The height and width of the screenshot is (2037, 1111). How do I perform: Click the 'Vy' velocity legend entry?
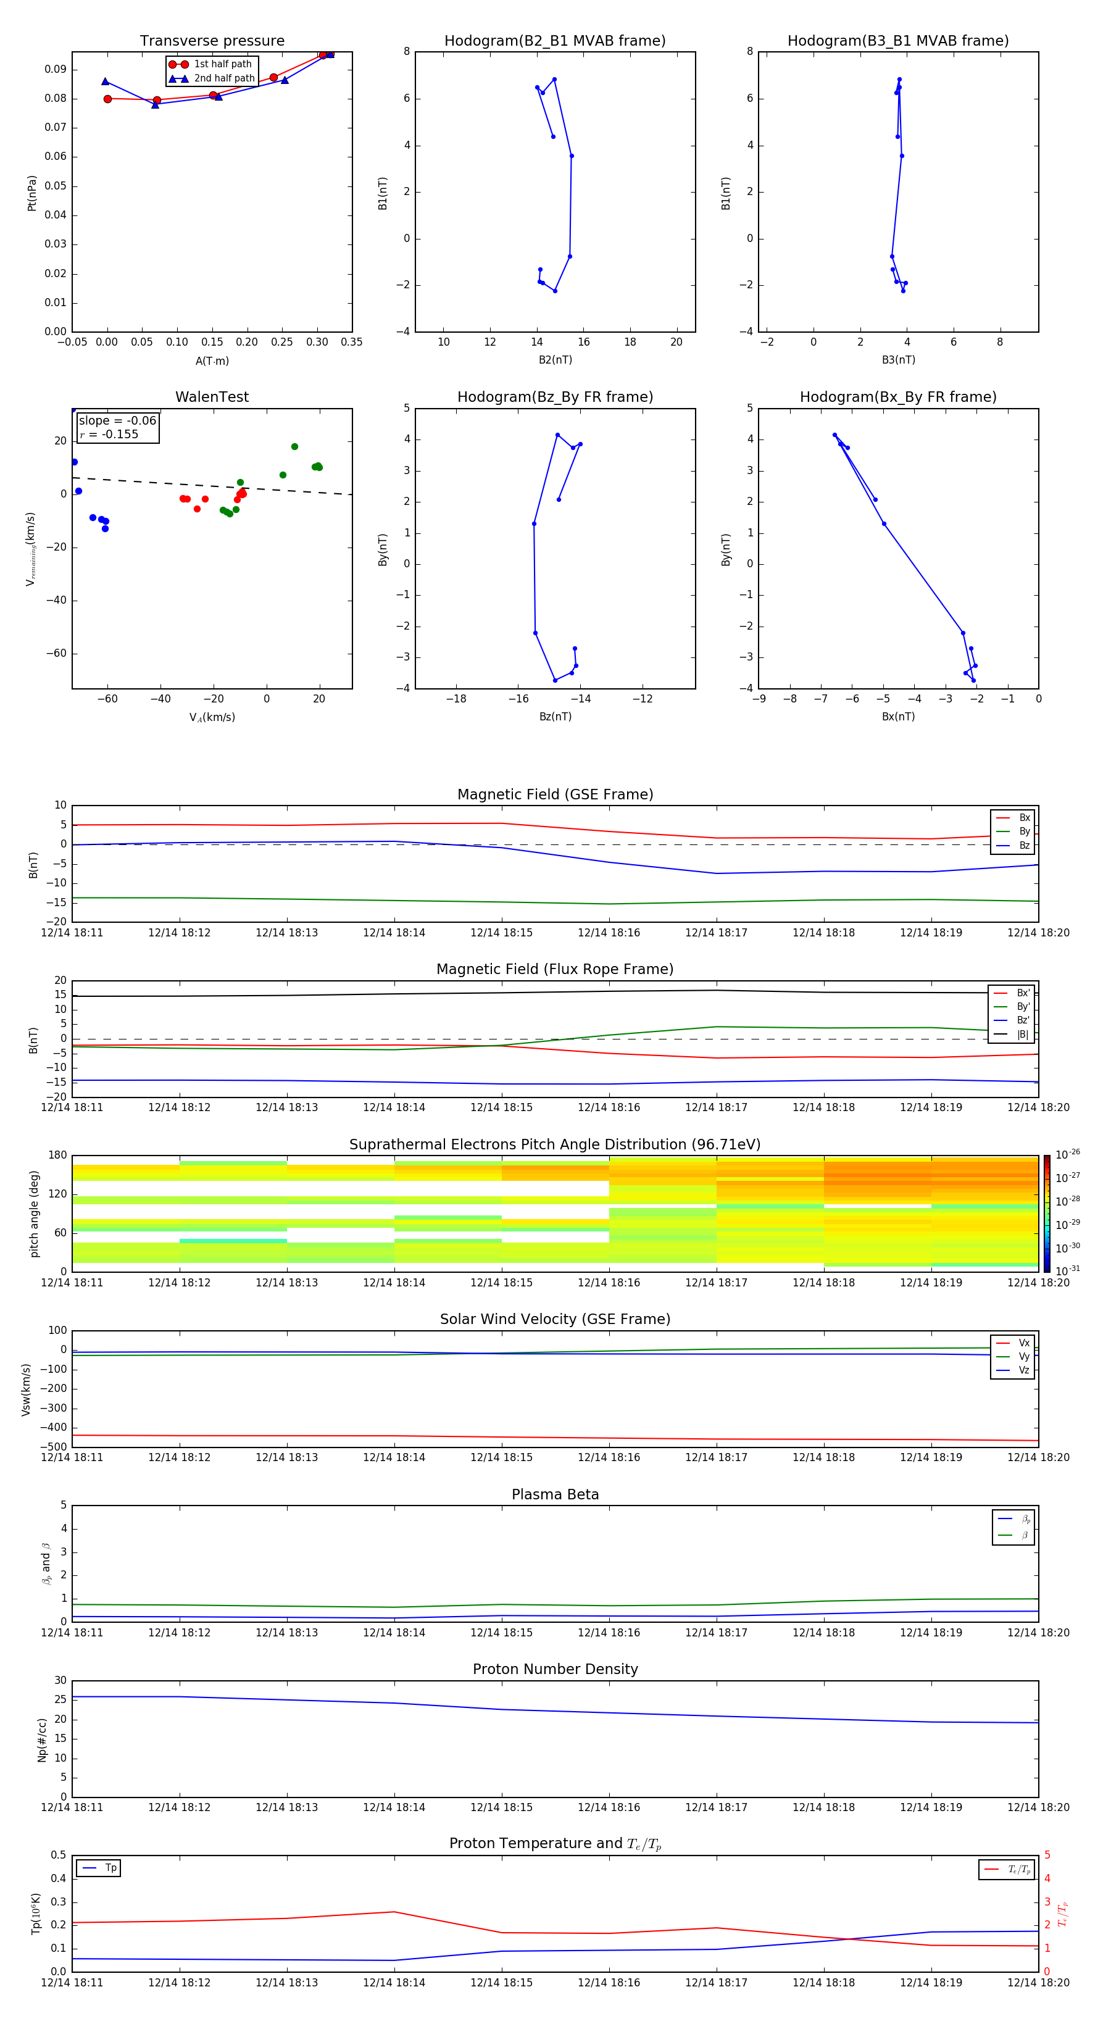[1013, 1356]
